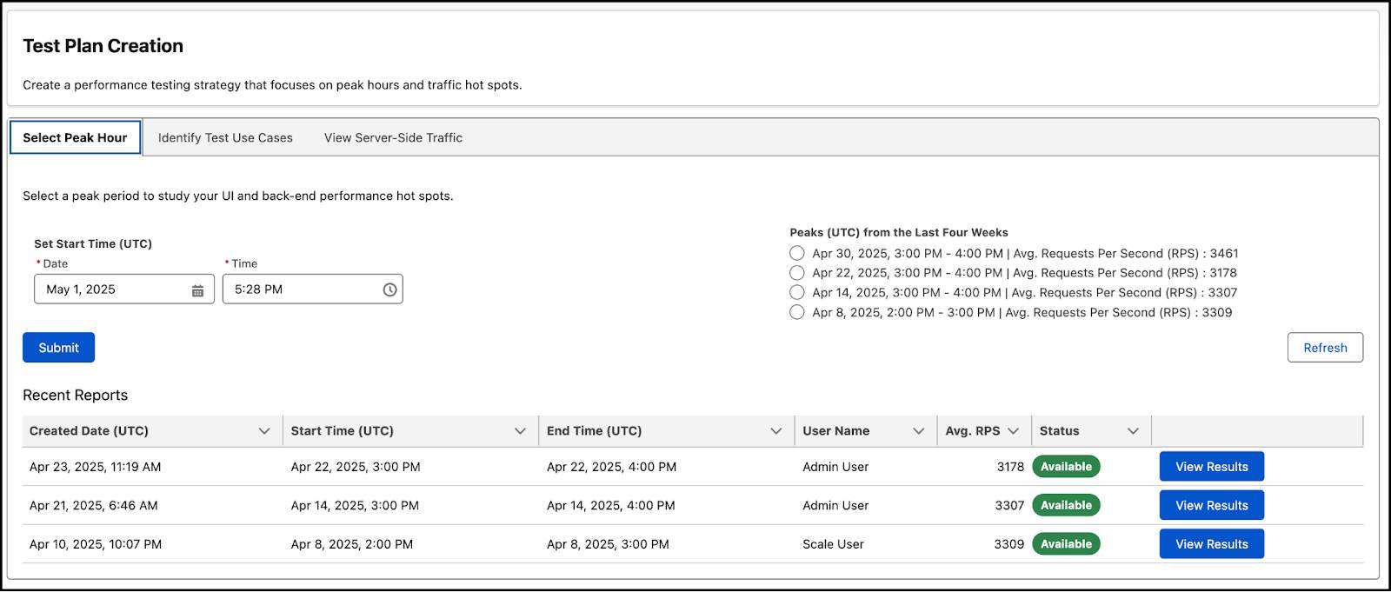
Task: Switch to Select Peak Hour tab
Action: pos(75,137)
